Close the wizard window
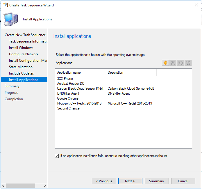Viewport: 202px width, 189px height. tap(196, 5)
